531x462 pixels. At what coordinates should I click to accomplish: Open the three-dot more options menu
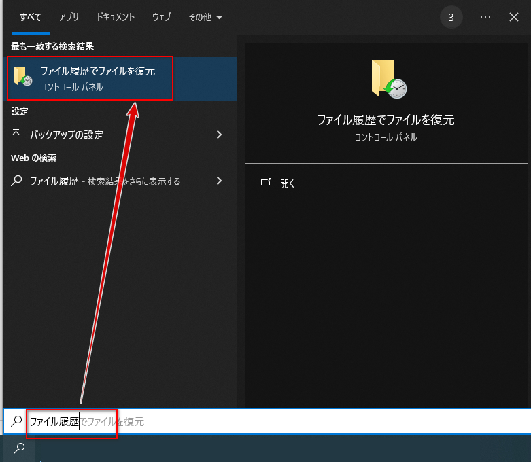(x=485, y=17)
